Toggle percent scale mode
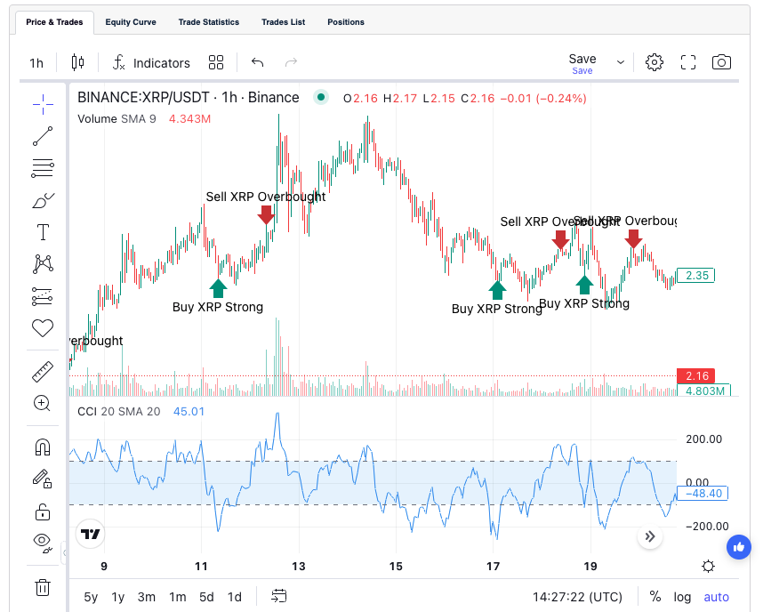The width and height of the screenshot is (763, 612). coord(655,597)
